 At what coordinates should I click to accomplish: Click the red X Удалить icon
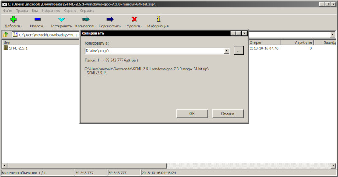134,19
